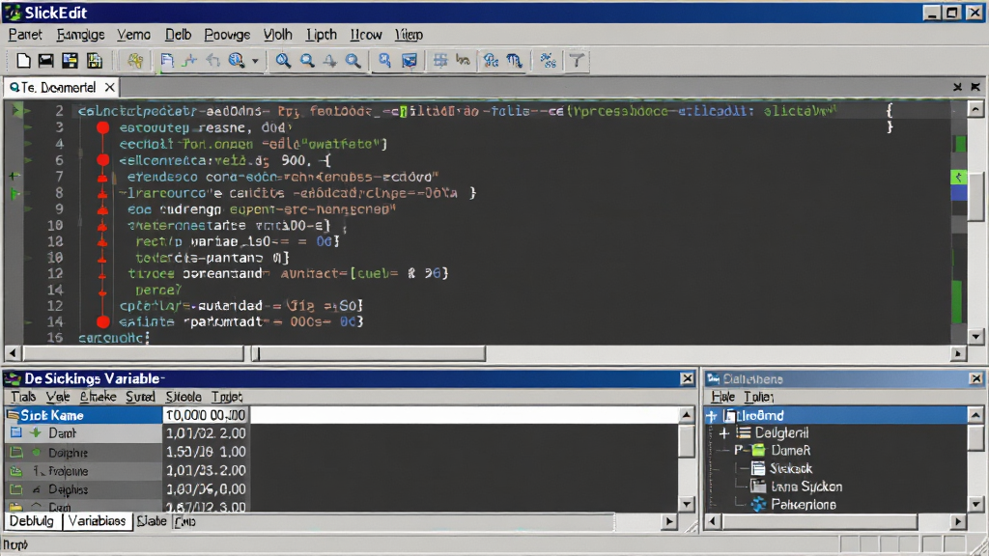Toggle the breakpoint on line 3
The image size is (989, 556).
click(102, 127)
